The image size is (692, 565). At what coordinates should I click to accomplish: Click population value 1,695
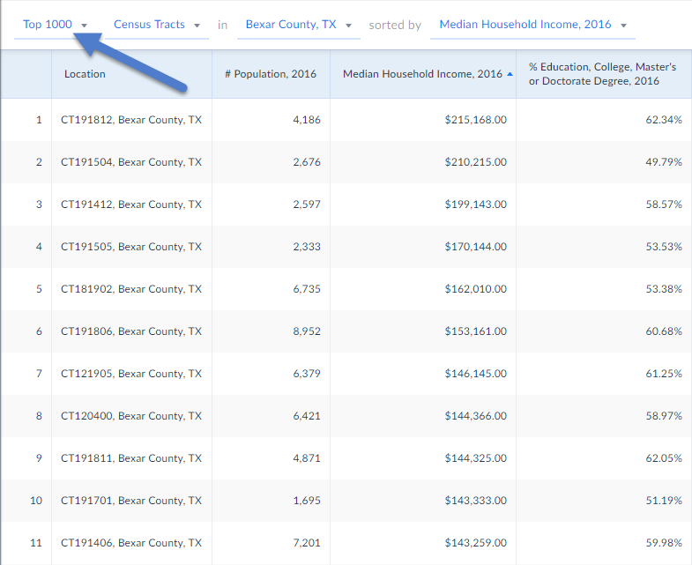click(307, 501)
